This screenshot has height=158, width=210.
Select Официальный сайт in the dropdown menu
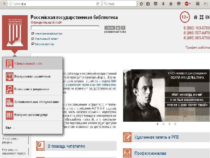[x=32, y=63]
